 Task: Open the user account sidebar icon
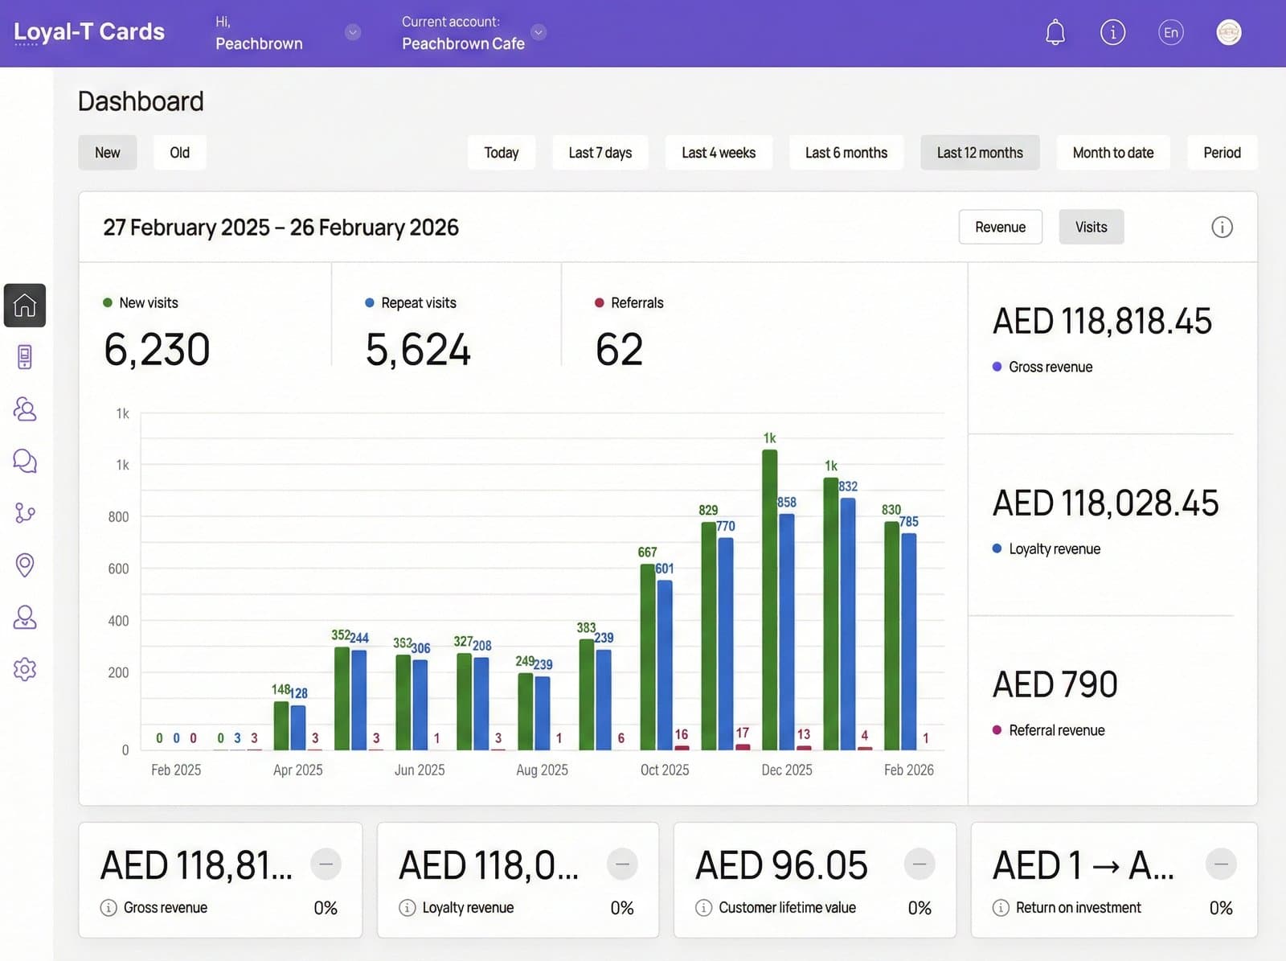pos(25,617)
